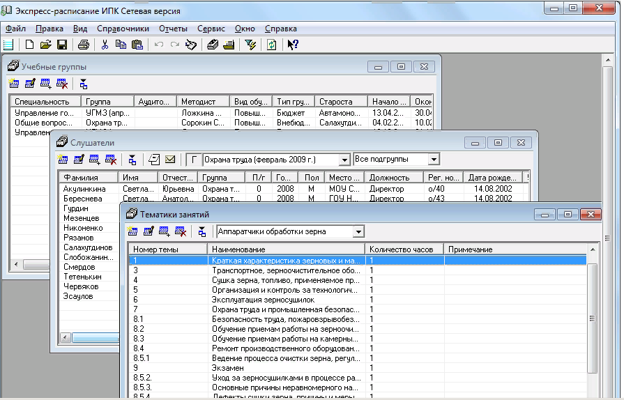The image size is (624, 400).
Task: Select listener Салахутдинов in the list
Action: 87,247
